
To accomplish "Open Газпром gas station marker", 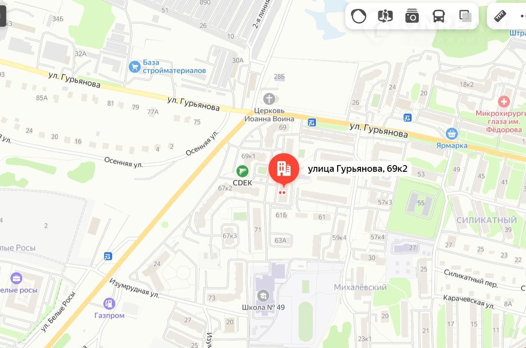I will [109, 303].
